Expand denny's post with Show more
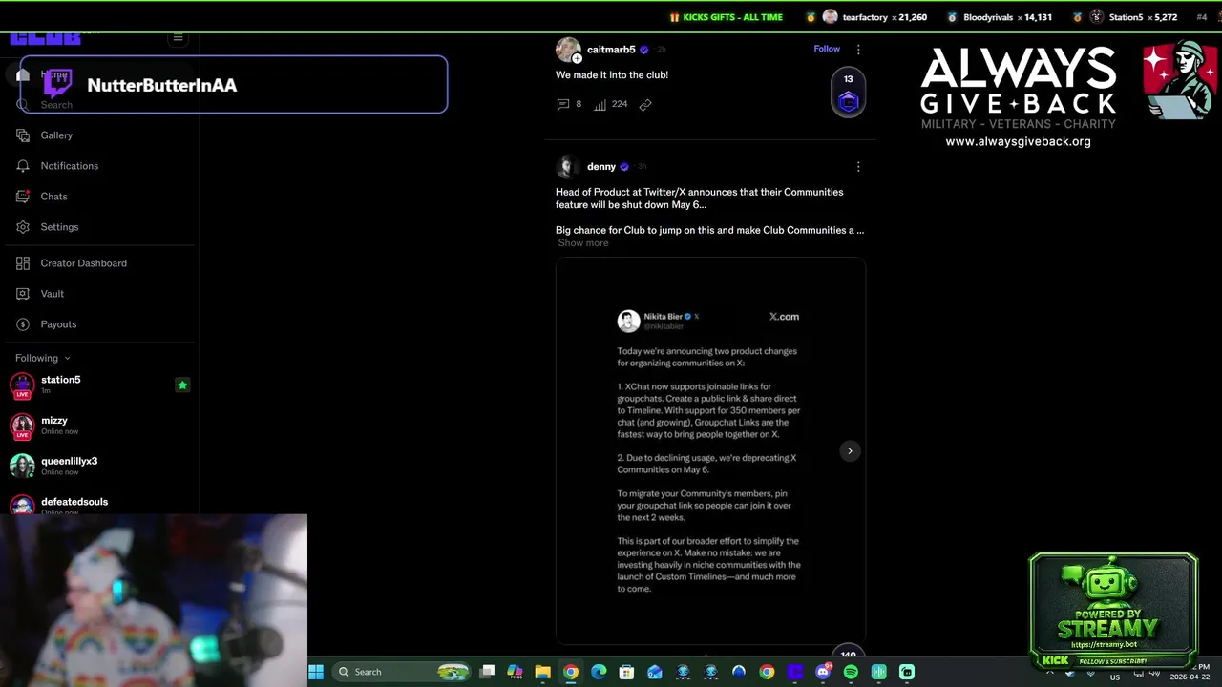 click(583, 243)
